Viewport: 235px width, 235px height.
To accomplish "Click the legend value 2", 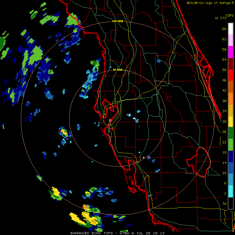I will pos(225,194).
